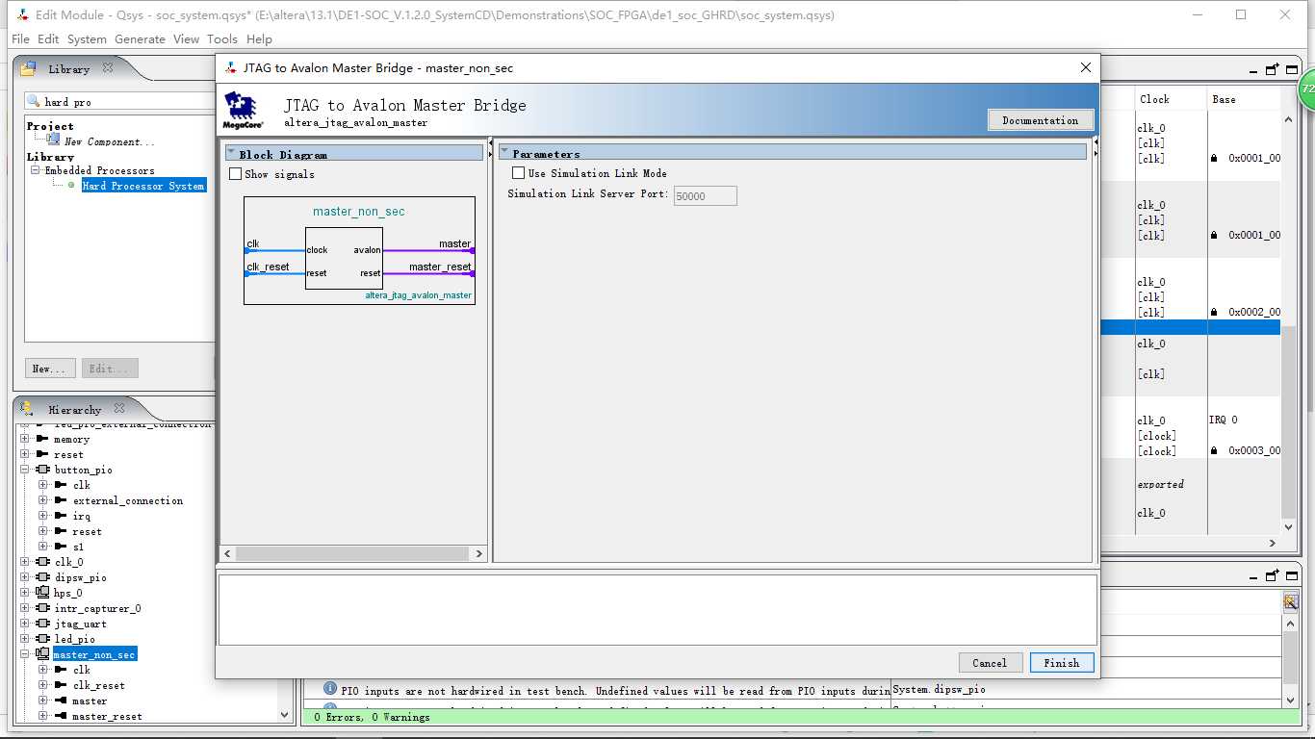Click the library search field

(128, 101)
